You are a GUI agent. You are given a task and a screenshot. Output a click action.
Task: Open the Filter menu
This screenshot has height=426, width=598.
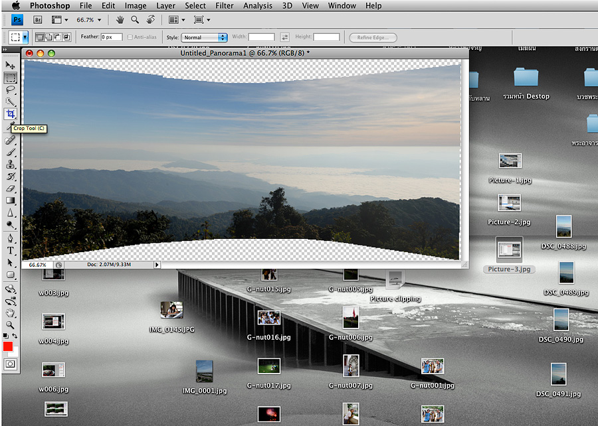click(225, 6)
